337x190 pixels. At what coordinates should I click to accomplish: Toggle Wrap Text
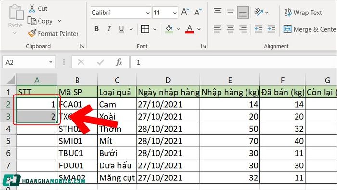pos(303,13)
